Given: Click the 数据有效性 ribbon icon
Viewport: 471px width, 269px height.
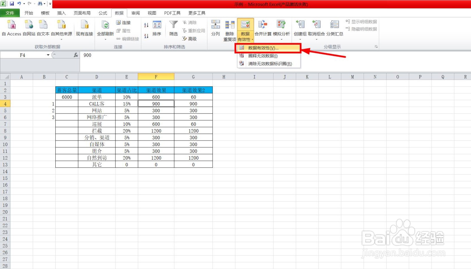Looking at the screenshot, I should click(245, 25).
